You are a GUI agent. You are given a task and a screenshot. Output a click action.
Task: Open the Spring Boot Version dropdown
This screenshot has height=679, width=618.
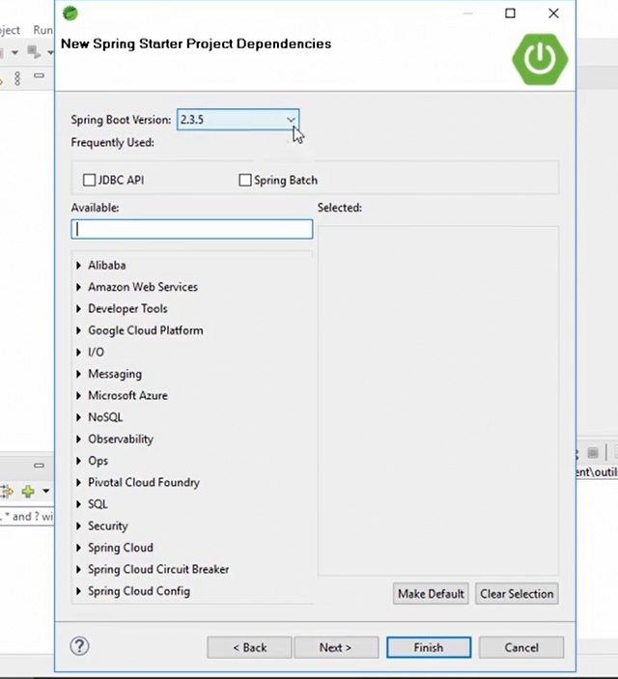click(x=239, y=120)
